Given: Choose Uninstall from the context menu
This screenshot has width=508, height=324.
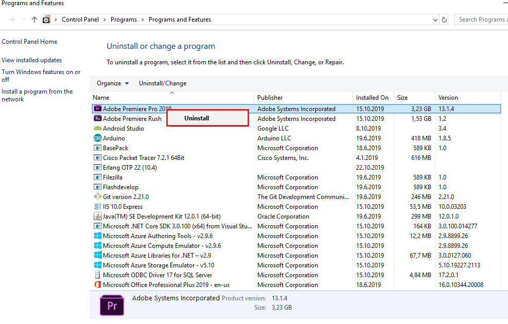Looking at the screenshot, I should 197,118.
